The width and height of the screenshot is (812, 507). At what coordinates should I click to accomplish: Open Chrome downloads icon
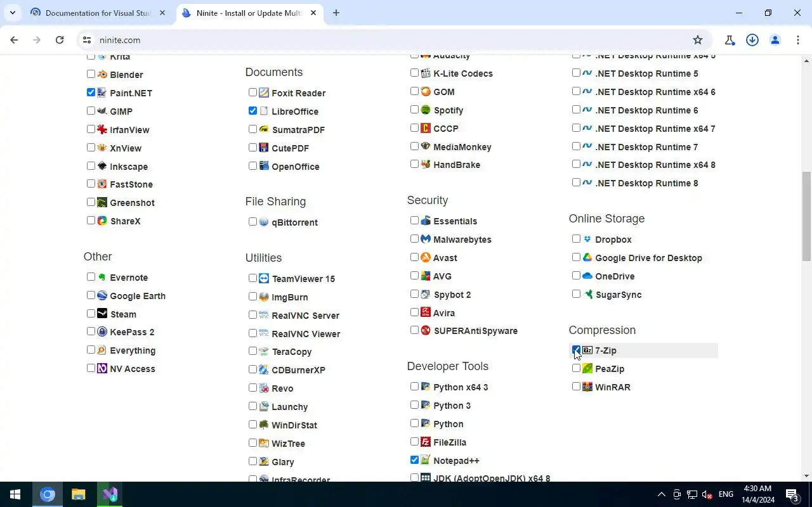click(x=752, y=40)
